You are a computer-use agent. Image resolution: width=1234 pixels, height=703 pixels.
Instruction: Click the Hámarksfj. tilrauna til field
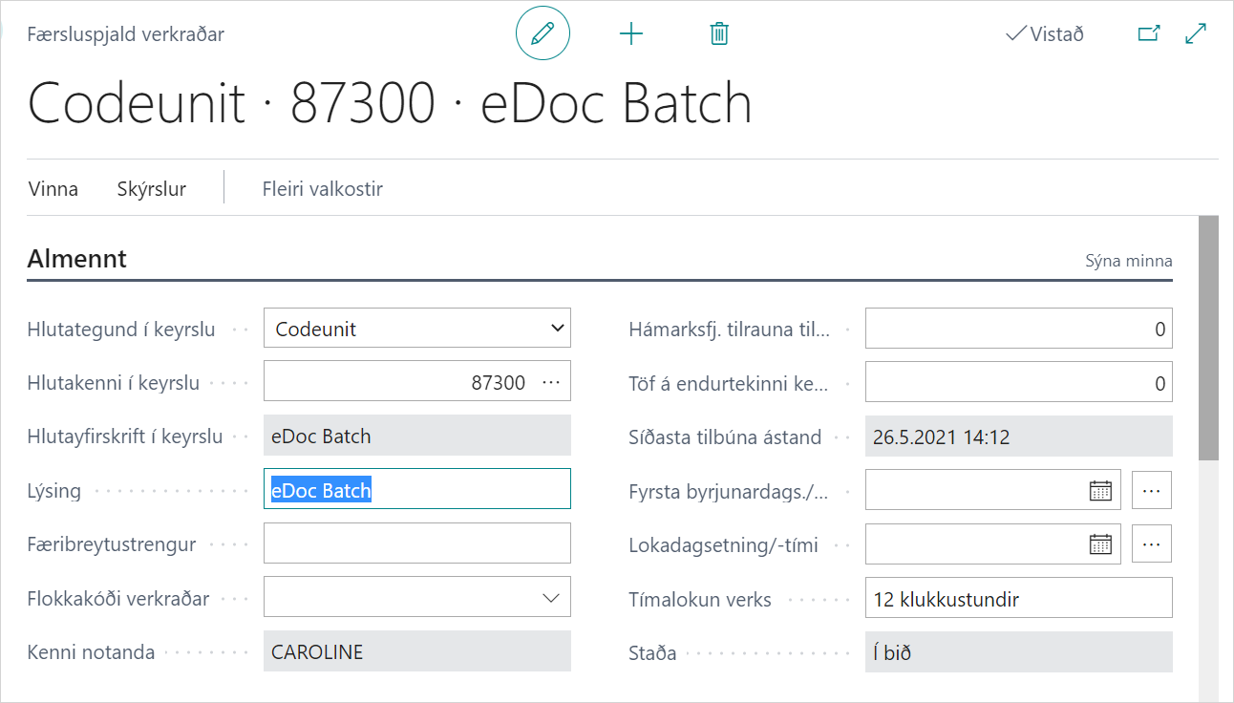tap(1019, 329)
